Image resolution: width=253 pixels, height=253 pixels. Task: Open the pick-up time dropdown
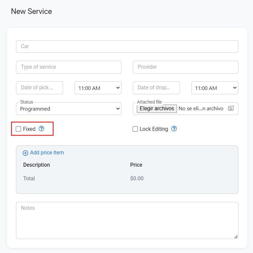tap(98, 88)
